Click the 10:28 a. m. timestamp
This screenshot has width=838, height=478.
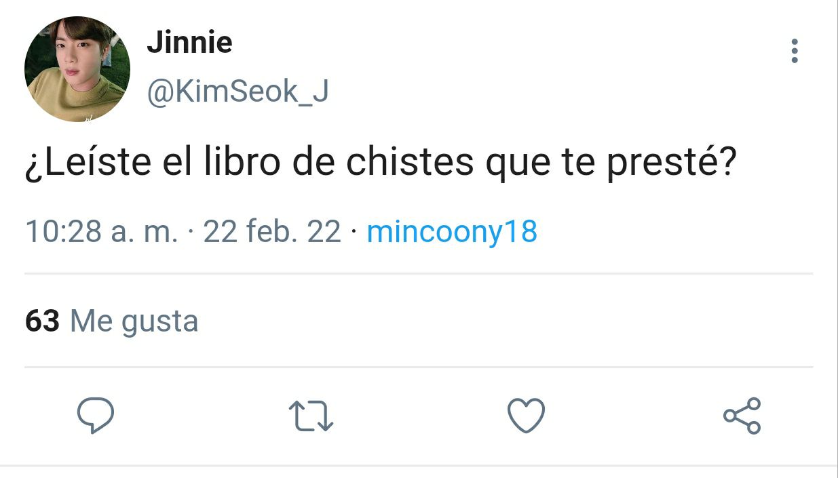(x=102, y=232)
